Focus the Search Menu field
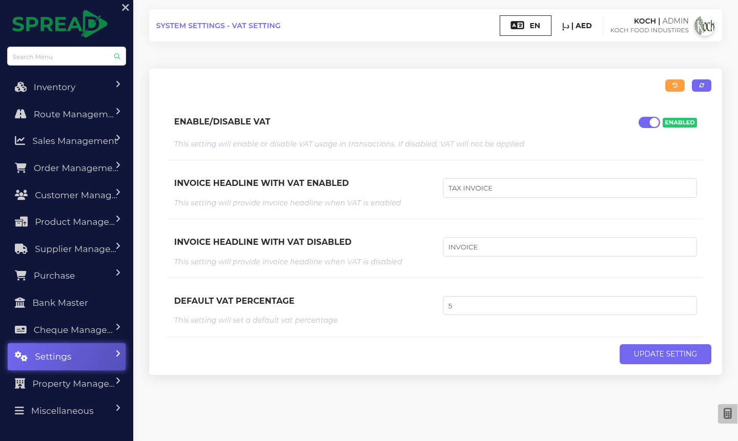This screenshot has width=738, height=441. [67, 56]
